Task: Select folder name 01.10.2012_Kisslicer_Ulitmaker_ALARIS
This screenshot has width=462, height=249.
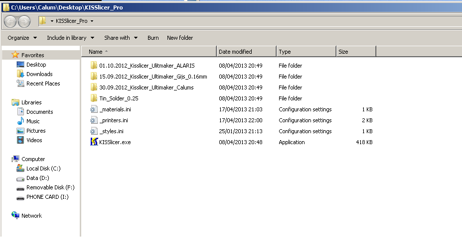Action: tap(147, 65)
